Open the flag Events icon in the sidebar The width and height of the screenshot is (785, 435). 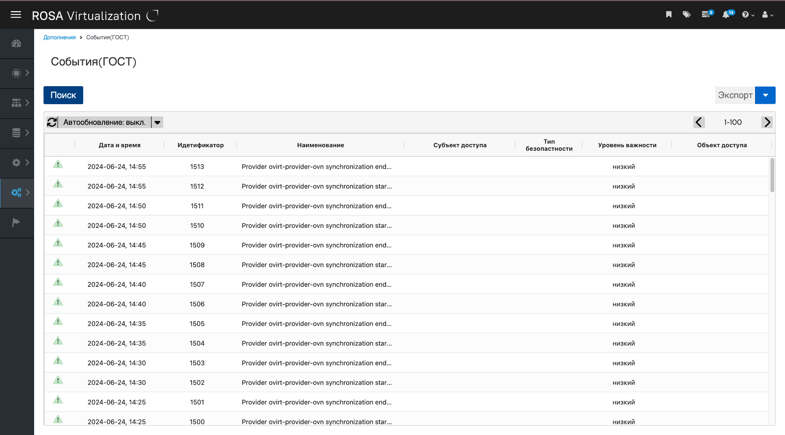point(16,222)
